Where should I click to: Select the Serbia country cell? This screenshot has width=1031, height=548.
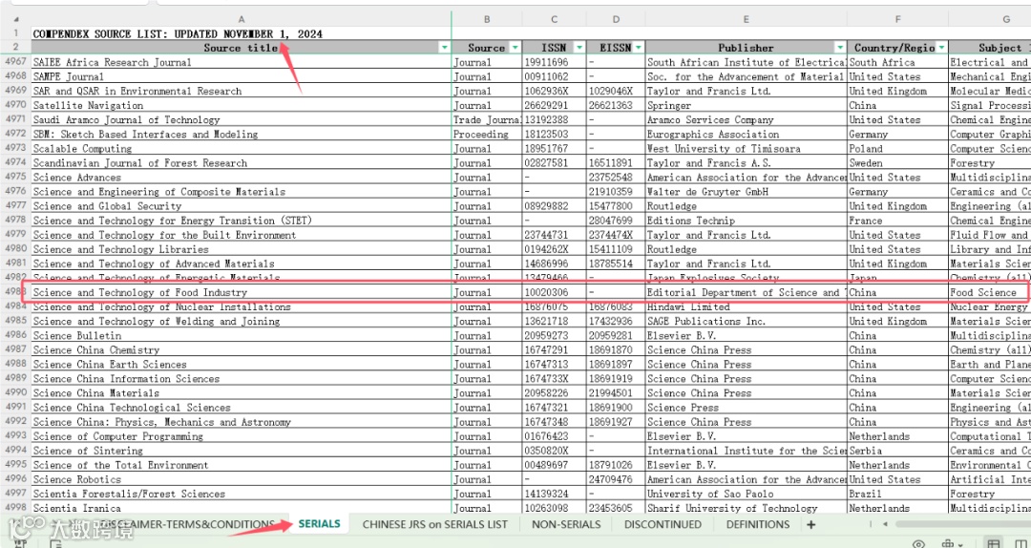897,451
